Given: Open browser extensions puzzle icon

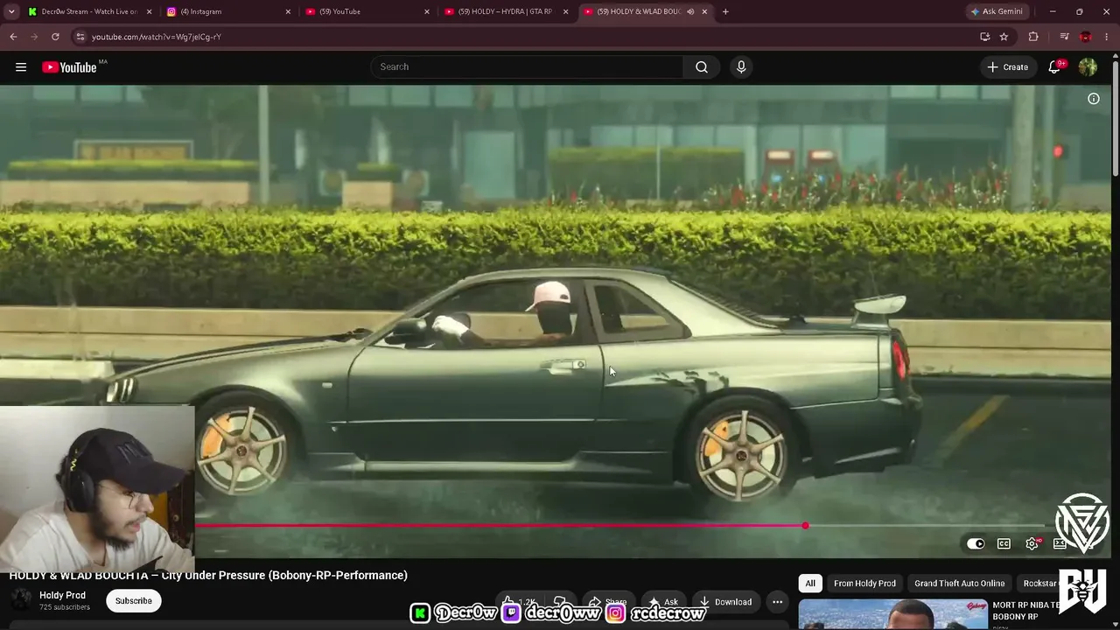Looking at the screenshot, I should [1033, 37].
